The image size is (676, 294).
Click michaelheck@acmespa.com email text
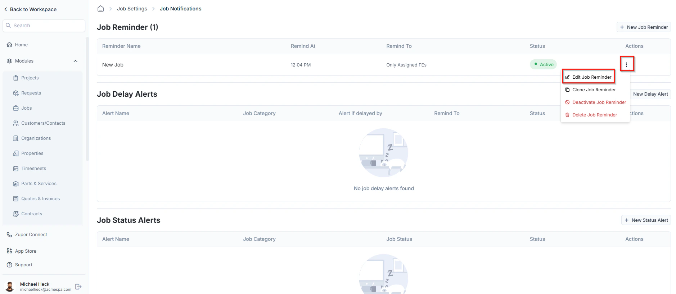pyautogui.click(x=46, y=290)
